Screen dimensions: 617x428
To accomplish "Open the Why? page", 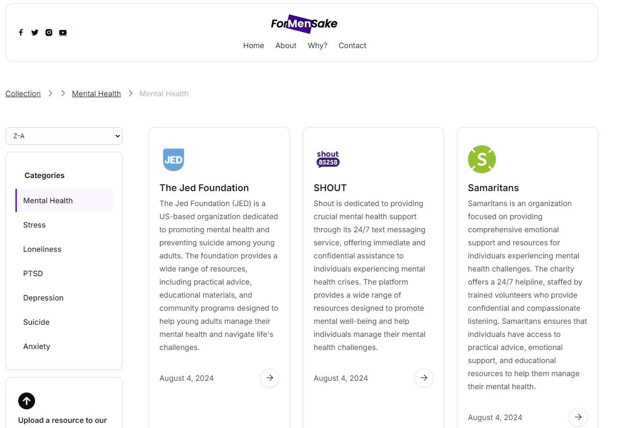I will click(x=317, y=45).
